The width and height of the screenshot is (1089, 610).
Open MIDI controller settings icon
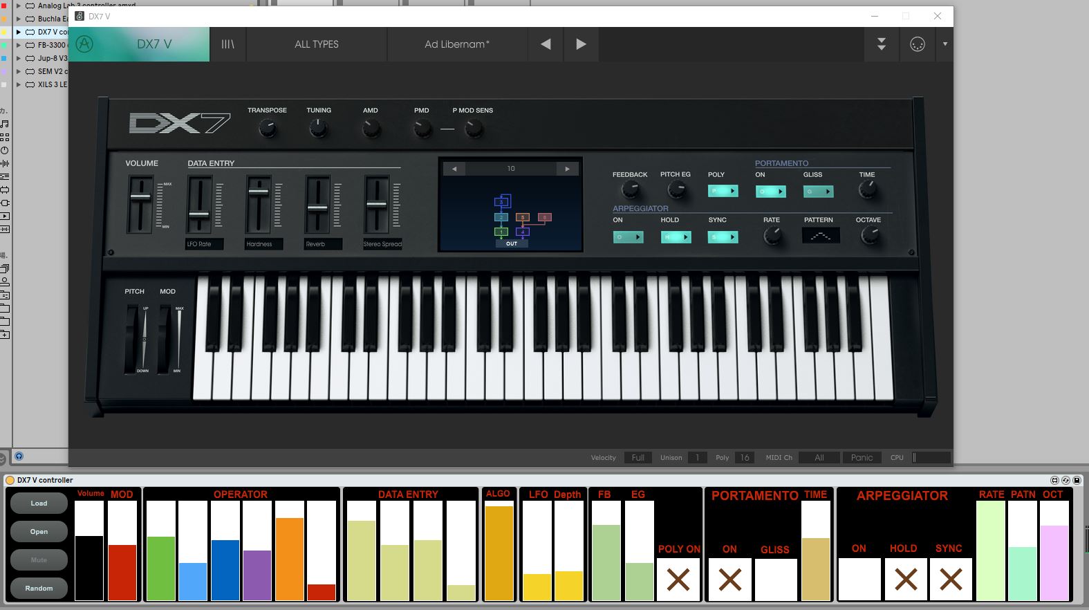[918, 44]
